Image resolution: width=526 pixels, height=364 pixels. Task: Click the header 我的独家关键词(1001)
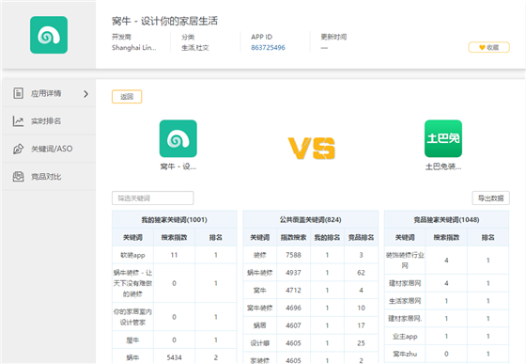[x=174, y=219]
